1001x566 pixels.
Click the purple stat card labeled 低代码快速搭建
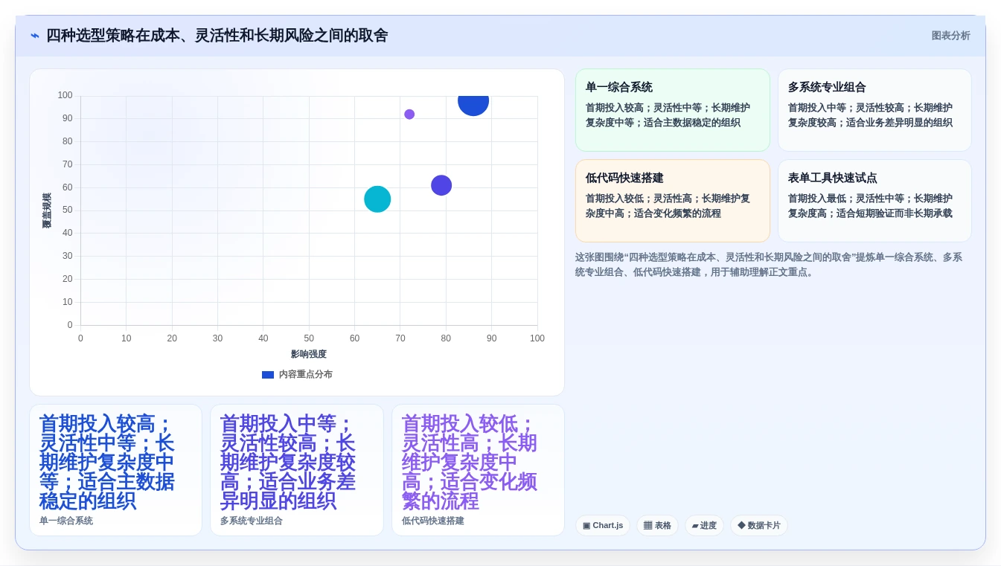[478, 470]
